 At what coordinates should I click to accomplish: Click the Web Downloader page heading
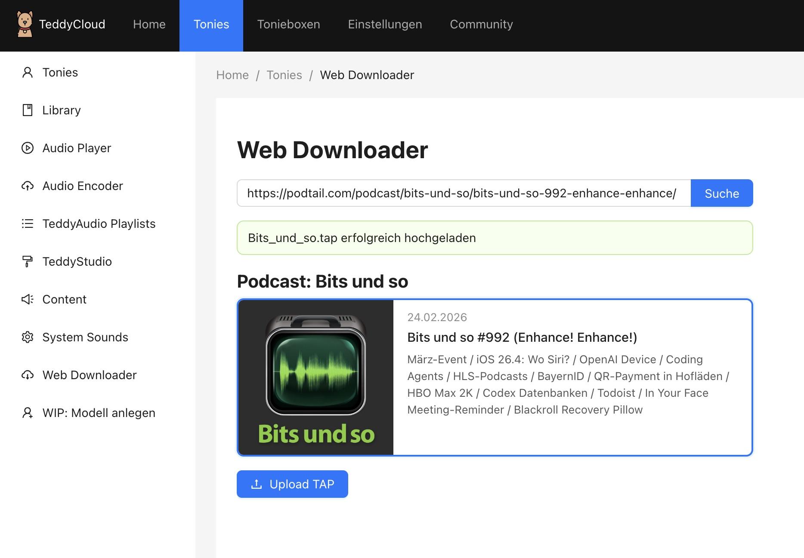click(x=332, y=150)
